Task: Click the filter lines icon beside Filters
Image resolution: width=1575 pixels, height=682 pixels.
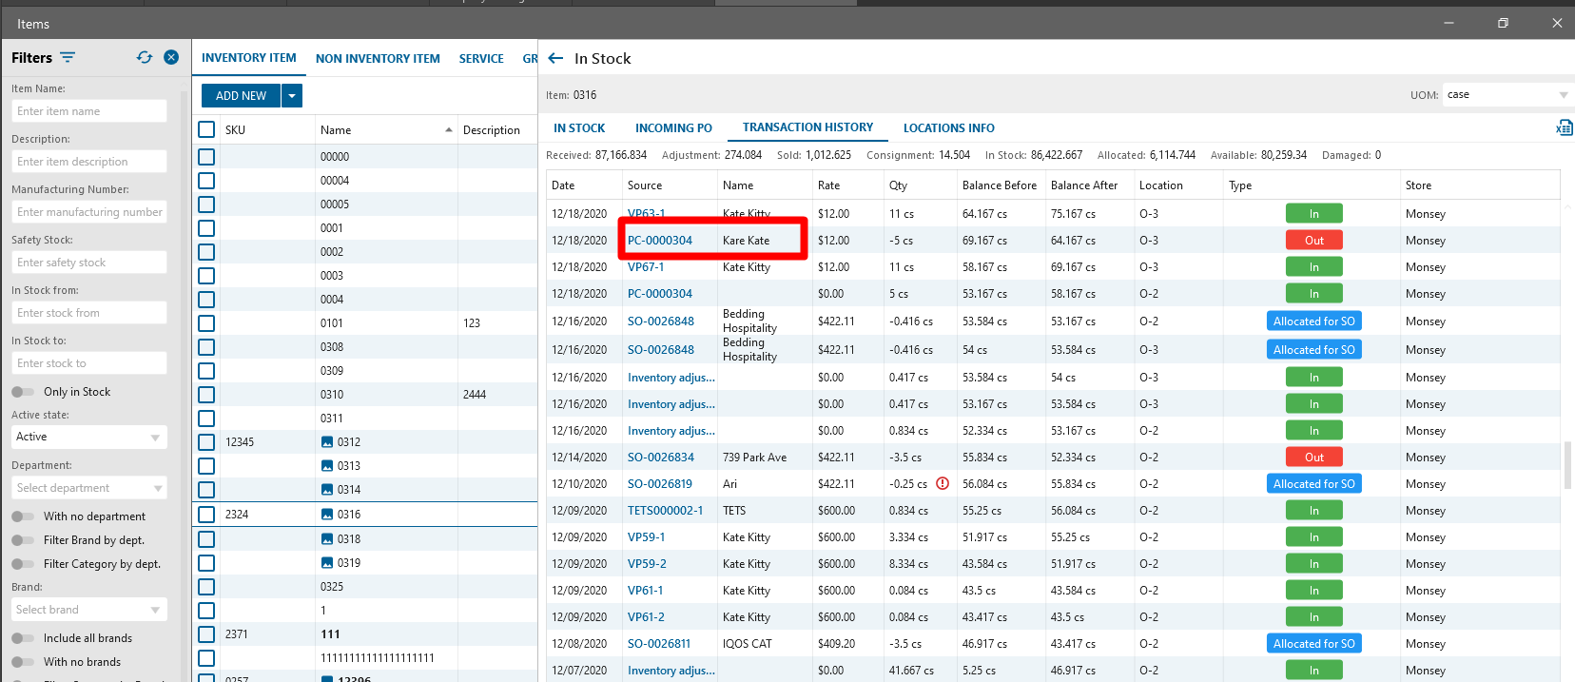Action: point(68,58)
